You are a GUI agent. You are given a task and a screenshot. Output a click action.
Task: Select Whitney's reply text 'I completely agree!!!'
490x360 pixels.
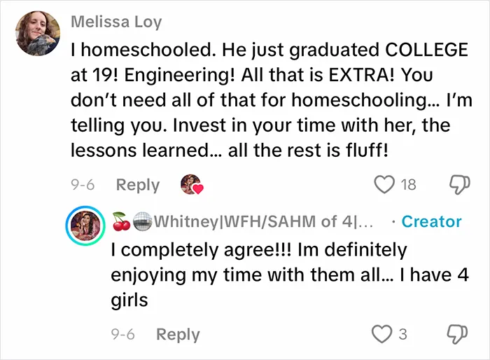click(201, 251)
